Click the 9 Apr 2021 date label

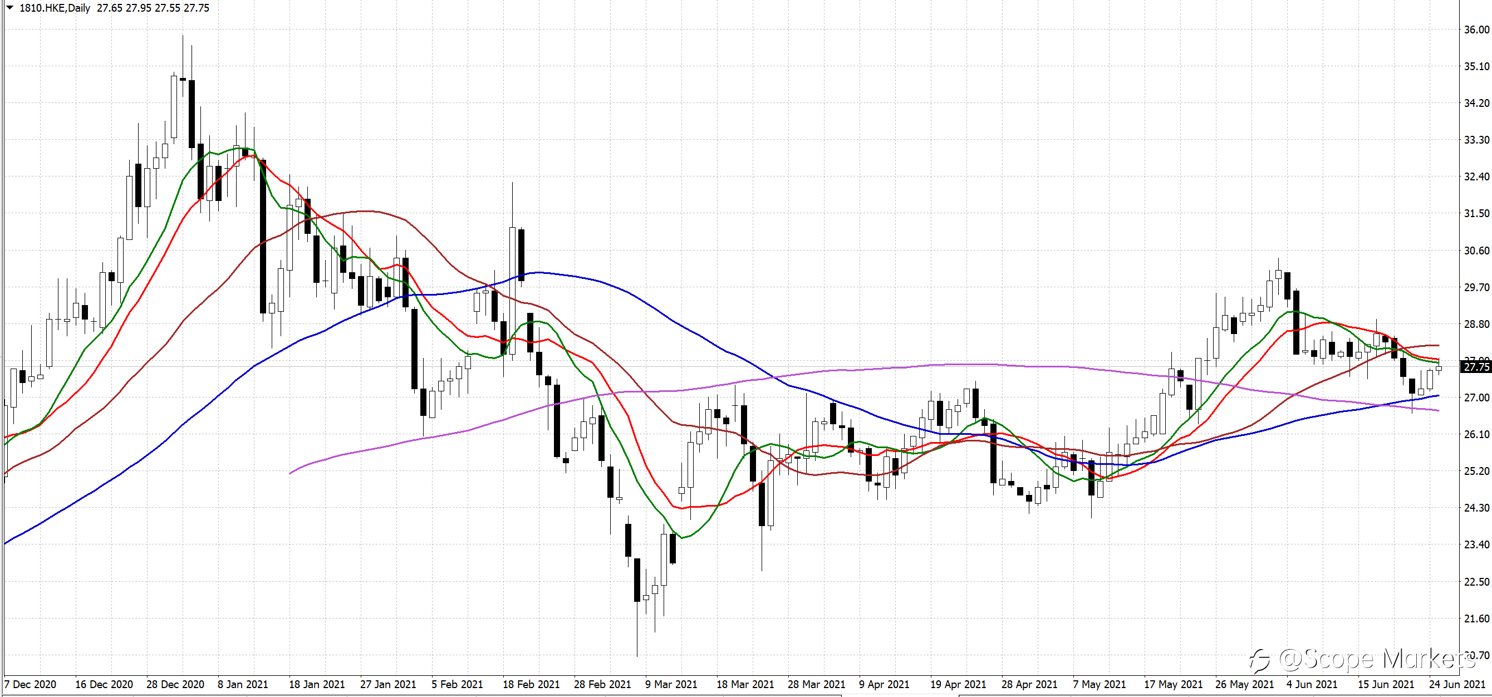tap(885, 684)
